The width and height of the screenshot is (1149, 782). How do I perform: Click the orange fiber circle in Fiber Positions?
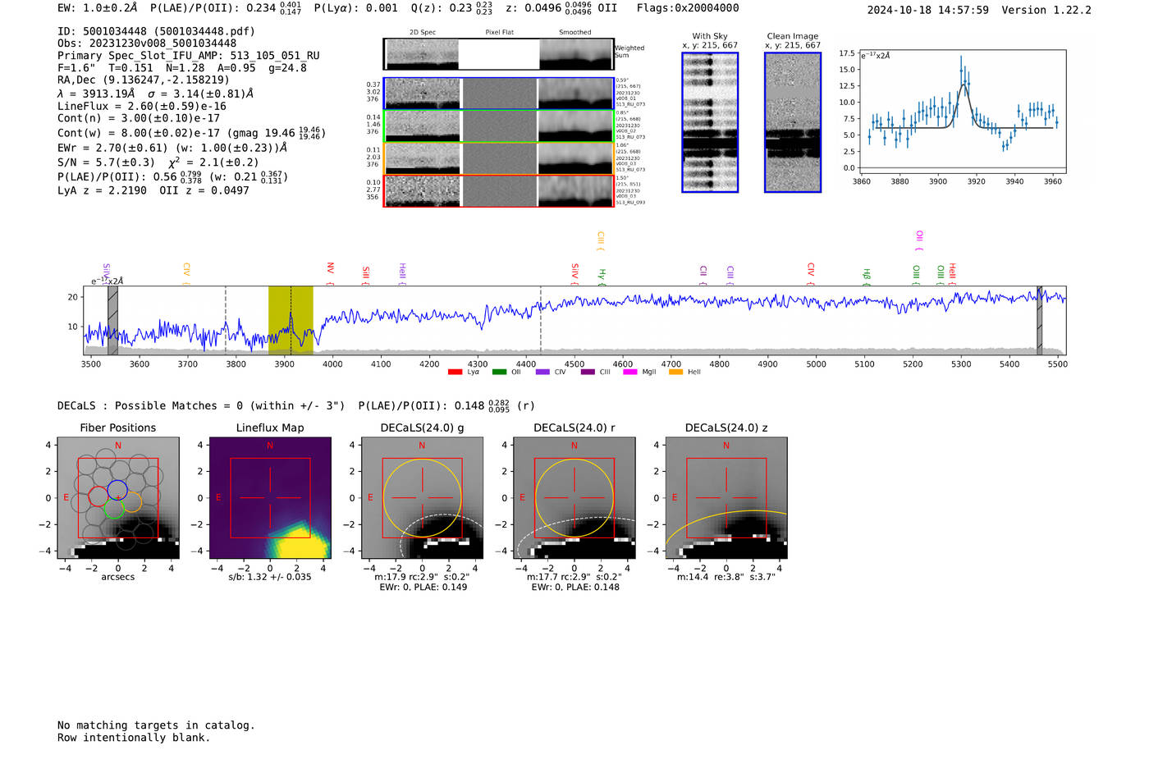click(x=132, y=501)
